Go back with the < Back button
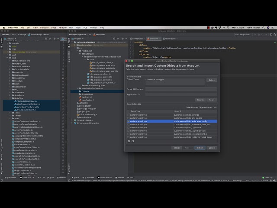This screenshot has height=208, width=277. click(177, 148)
